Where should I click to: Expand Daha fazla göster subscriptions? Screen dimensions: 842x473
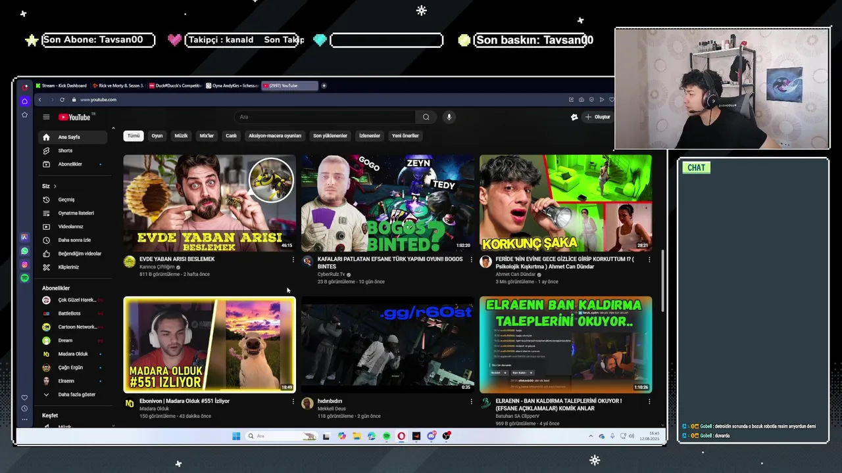point(72,394)
